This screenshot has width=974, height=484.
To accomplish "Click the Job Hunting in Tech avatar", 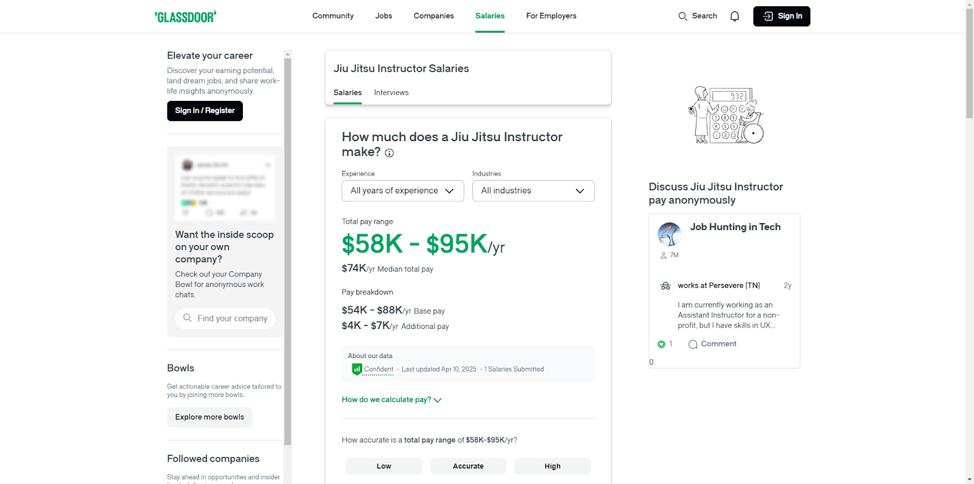I will [x=670, y=234].
